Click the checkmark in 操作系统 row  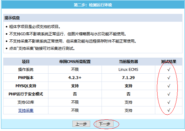coord(169,70)
